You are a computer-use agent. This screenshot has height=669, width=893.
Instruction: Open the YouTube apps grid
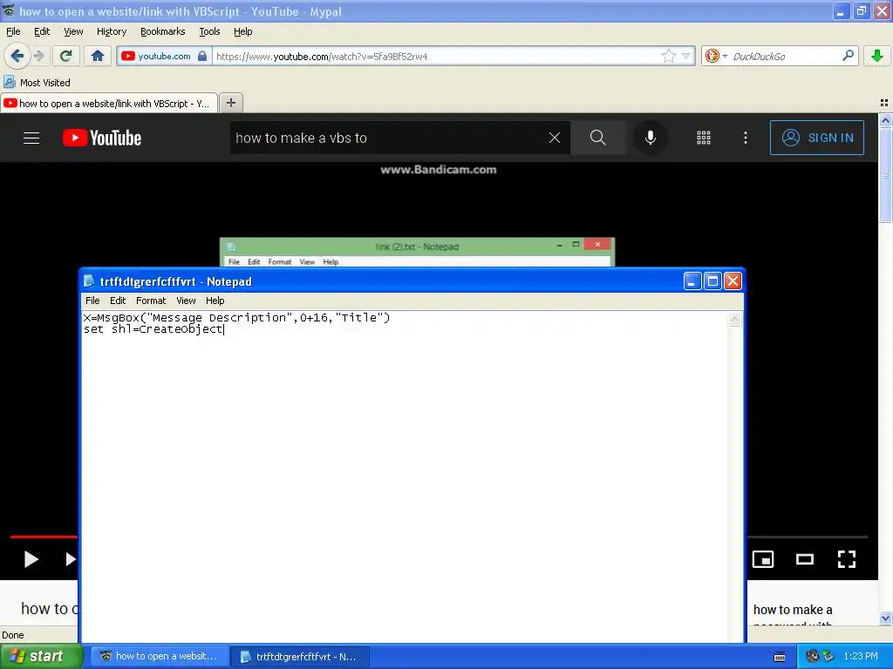pyautogui.click(x=704, y=138)
